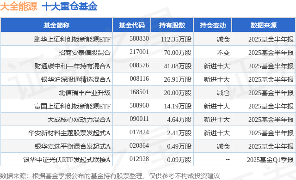Click 新进十大 in the 银华沪深股通 row
The width and height of the screenshot is (296, 180).
[217, 79]
